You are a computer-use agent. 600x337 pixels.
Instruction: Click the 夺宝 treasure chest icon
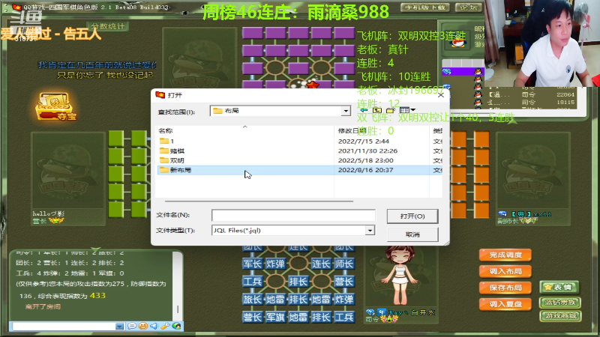point(55,106)
